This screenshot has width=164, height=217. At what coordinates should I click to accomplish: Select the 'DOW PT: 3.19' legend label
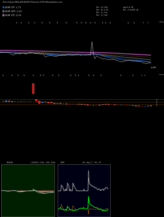[x=13, y=15]
